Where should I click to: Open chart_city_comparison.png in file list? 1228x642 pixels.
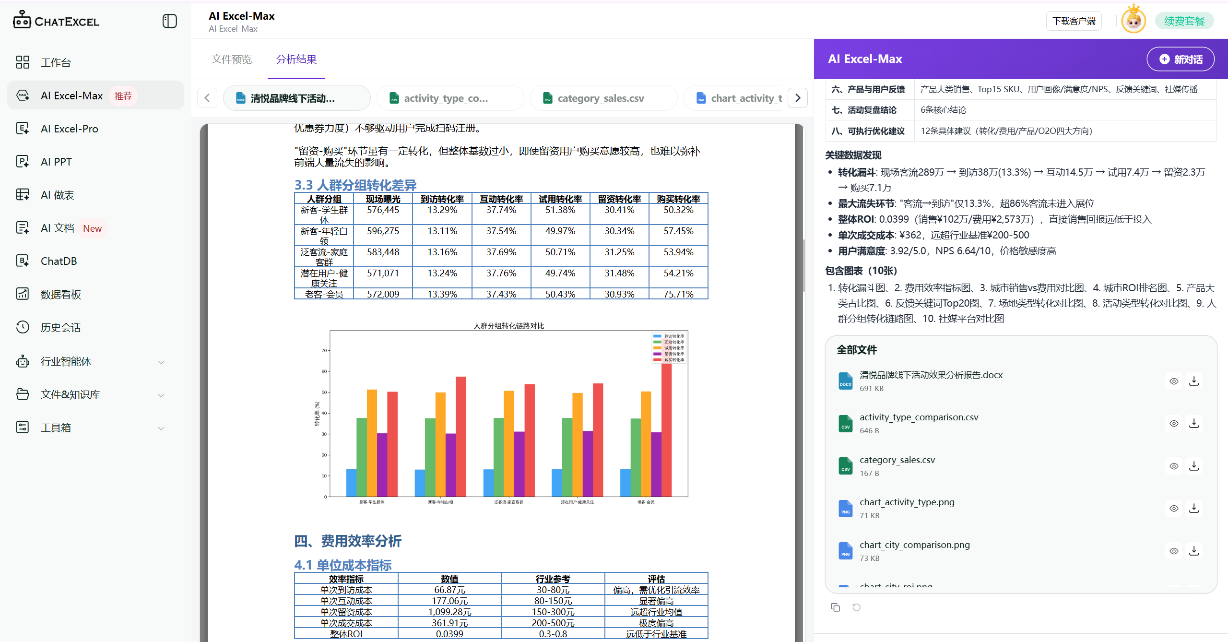[914, 545]
